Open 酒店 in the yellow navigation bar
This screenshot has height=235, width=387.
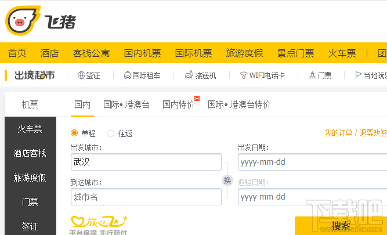[x=50, y=53]
